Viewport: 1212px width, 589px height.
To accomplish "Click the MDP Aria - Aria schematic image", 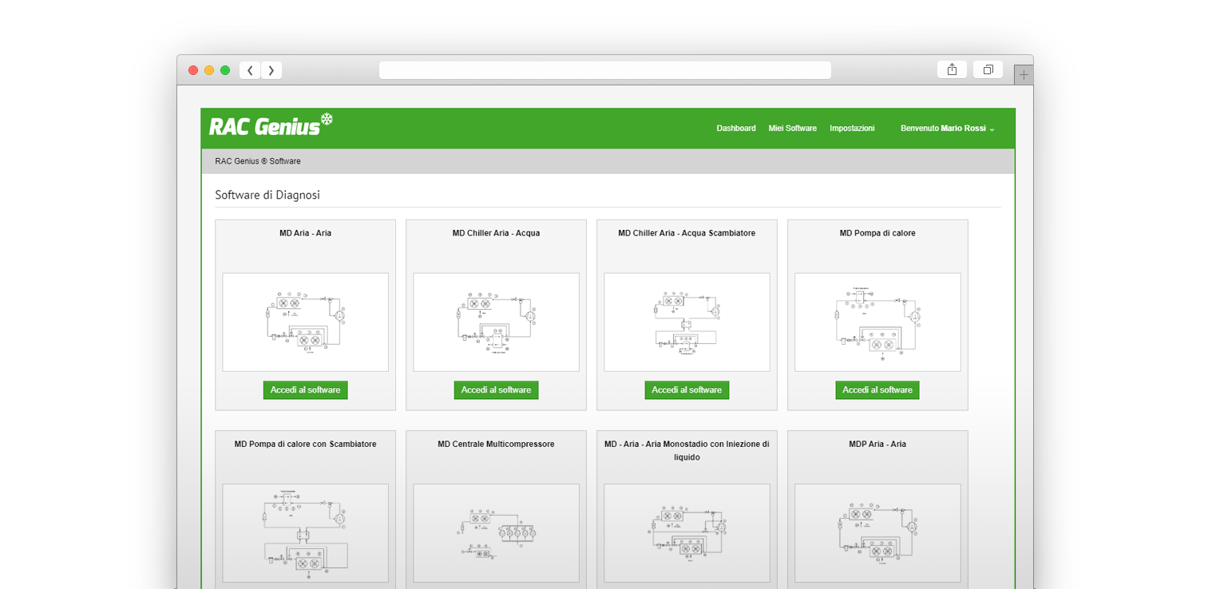I will click(877, 532).
